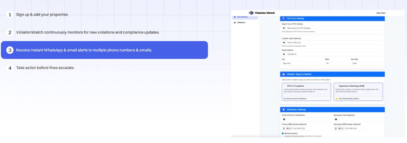Screen dimensions: 407x143
Task: Click the magnifier icon in Find Your Address header
Action: [x=283, y=19]
